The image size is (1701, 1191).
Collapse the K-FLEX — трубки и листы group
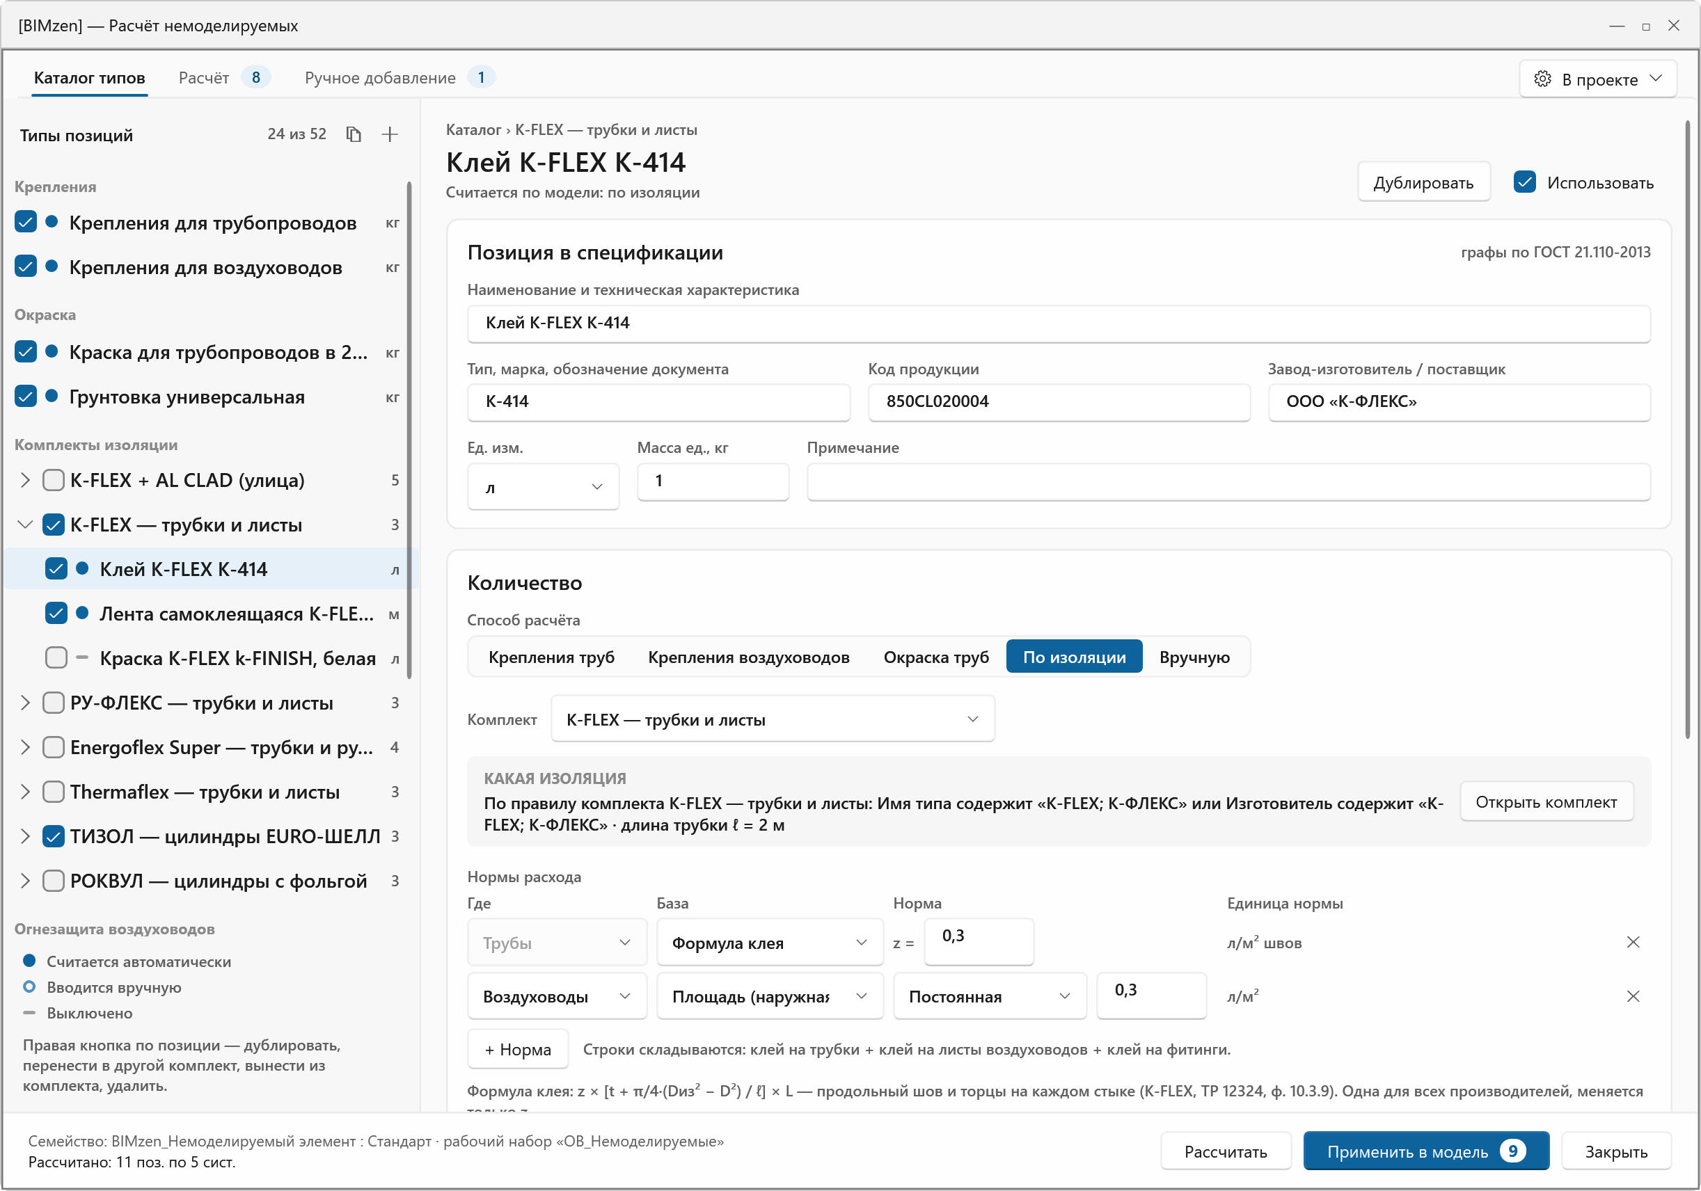coord(25,525)
